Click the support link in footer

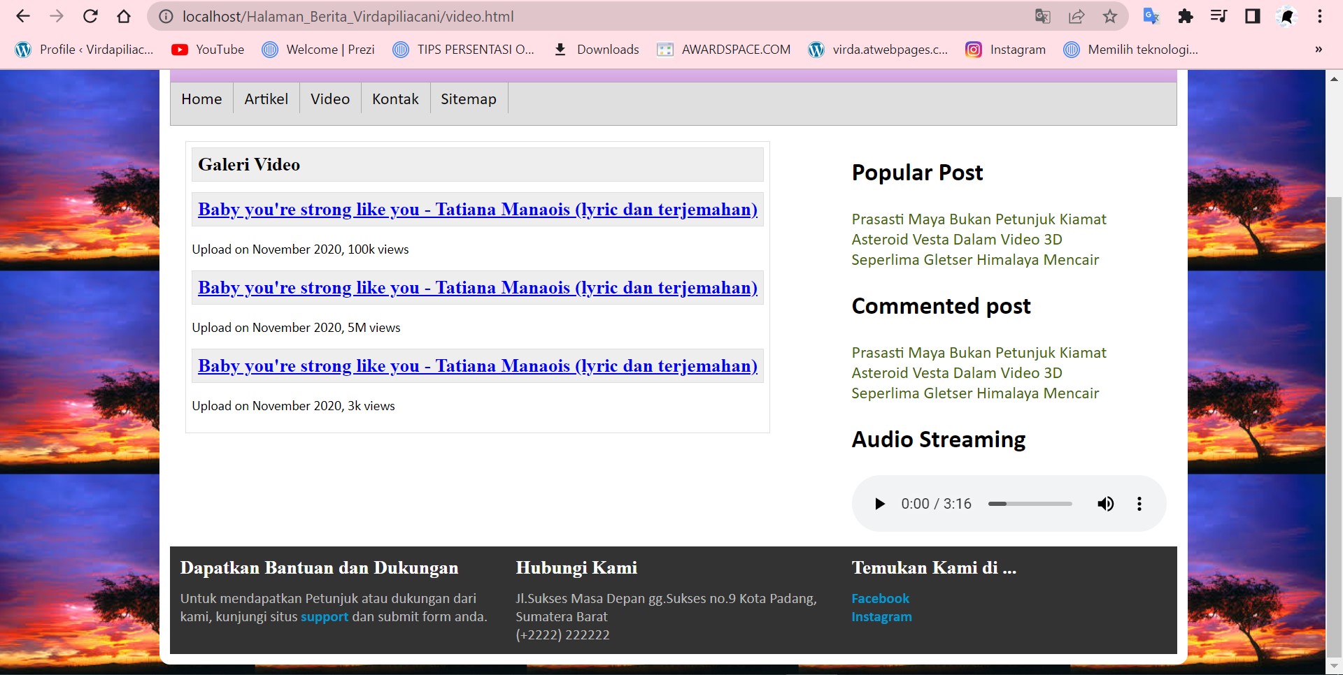pos(324,617)
